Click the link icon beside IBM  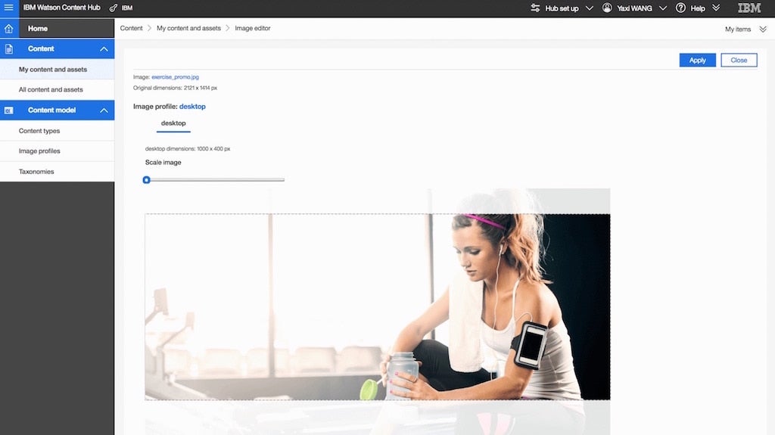pyautogui.click(x=114, y=8)
